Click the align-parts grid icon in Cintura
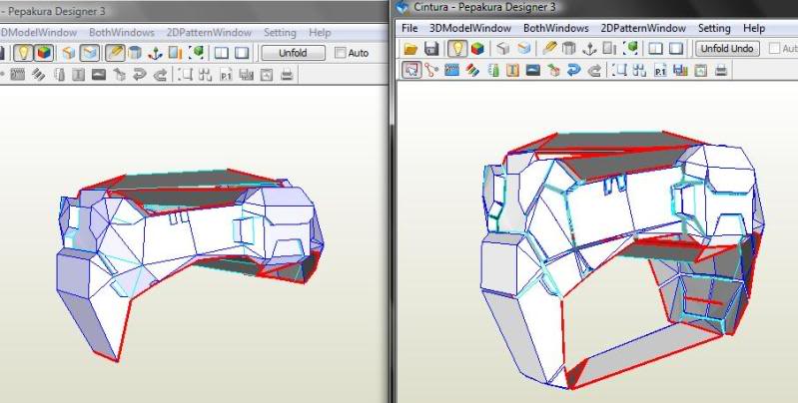Viewport: 798px width, 403px height. coord(640,70)
